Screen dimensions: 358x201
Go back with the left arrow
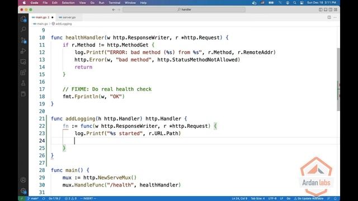pyautogui.click(x=114, y=9)
